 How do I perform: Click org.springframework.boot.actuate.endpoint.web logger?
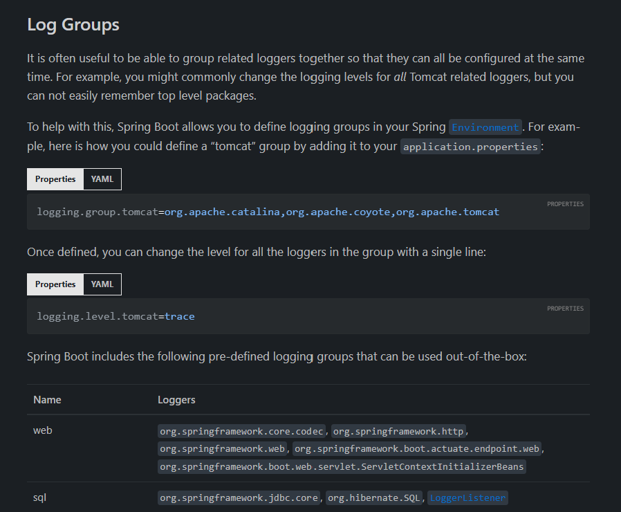[416, 448]
